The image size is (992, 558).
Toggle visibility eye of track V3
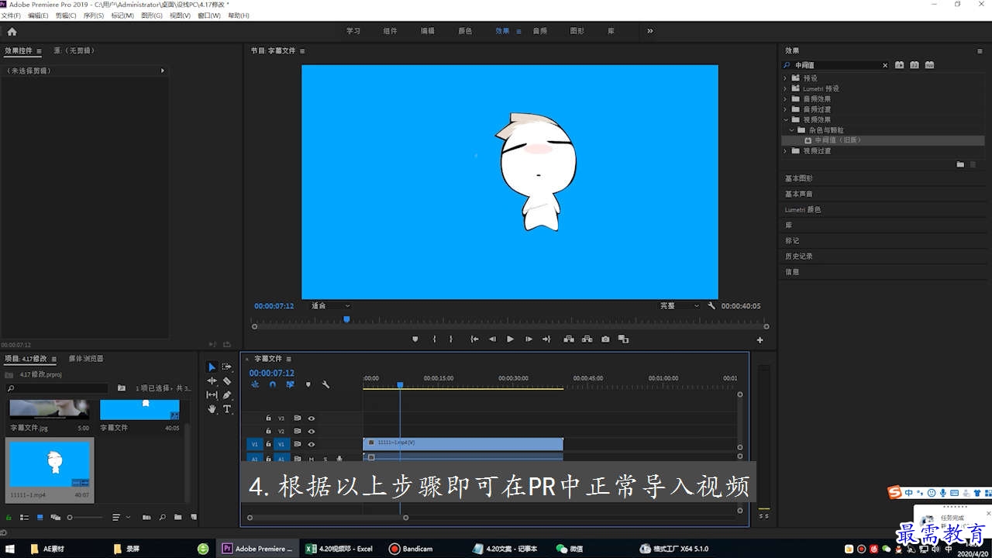[x=311, y=418]
